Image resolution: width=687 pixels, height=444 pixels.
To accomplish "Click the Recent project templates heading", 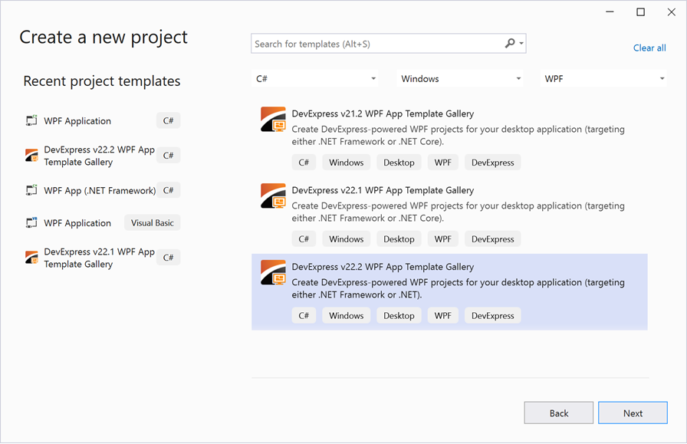I will [x=102, y=81].
